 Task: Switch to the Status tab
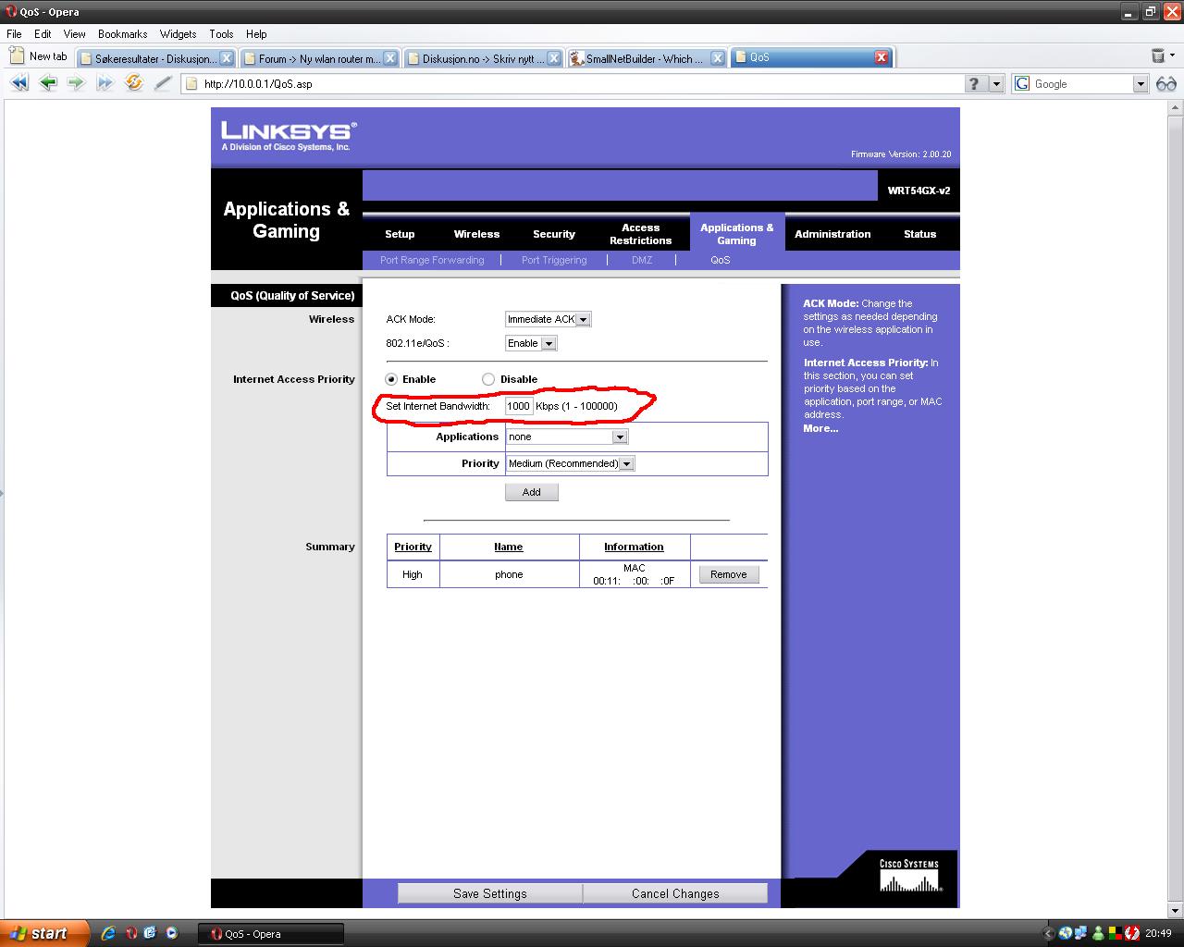point(919,234)
